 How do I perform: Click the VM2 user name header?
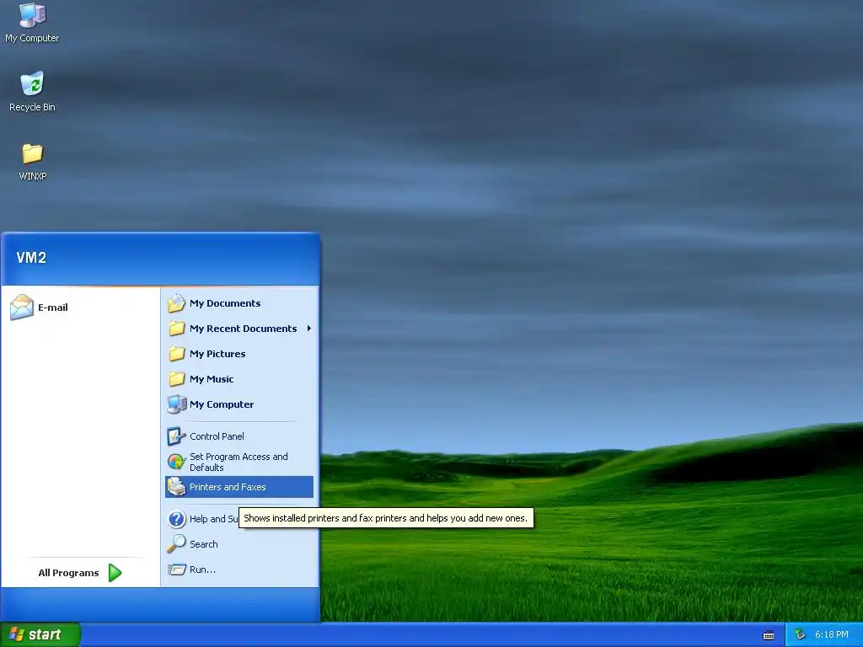pos(31,258)
